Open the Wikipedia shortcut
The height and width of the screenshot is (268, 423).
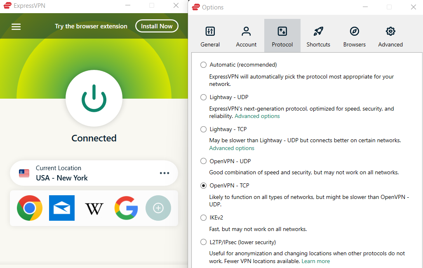(94, 208)
